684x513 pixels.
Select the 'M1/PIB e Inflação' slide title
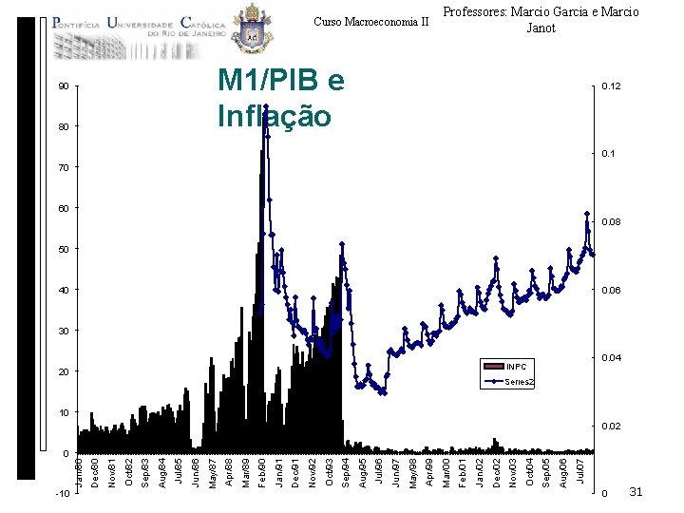coord(281,98)
